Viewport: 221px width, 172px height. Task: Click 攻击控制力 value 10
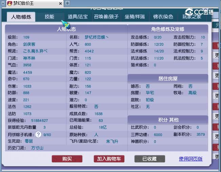click(x=203, y=37)
